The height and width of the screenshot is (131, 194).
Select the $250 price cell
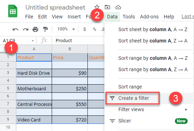pos(70,89)
